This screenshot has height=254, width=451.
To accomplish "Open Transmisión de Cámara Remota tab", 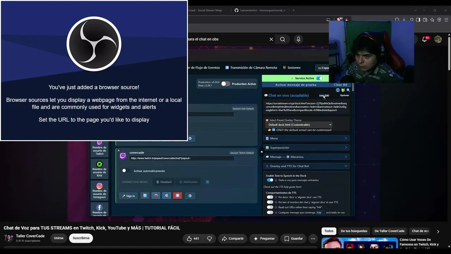I will pos(251,68).
